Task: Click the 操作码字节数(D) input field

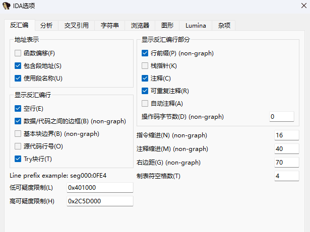Action: 281,117
